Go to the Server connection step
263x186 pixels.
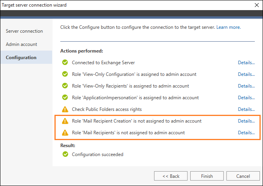[x=25, y=31]
